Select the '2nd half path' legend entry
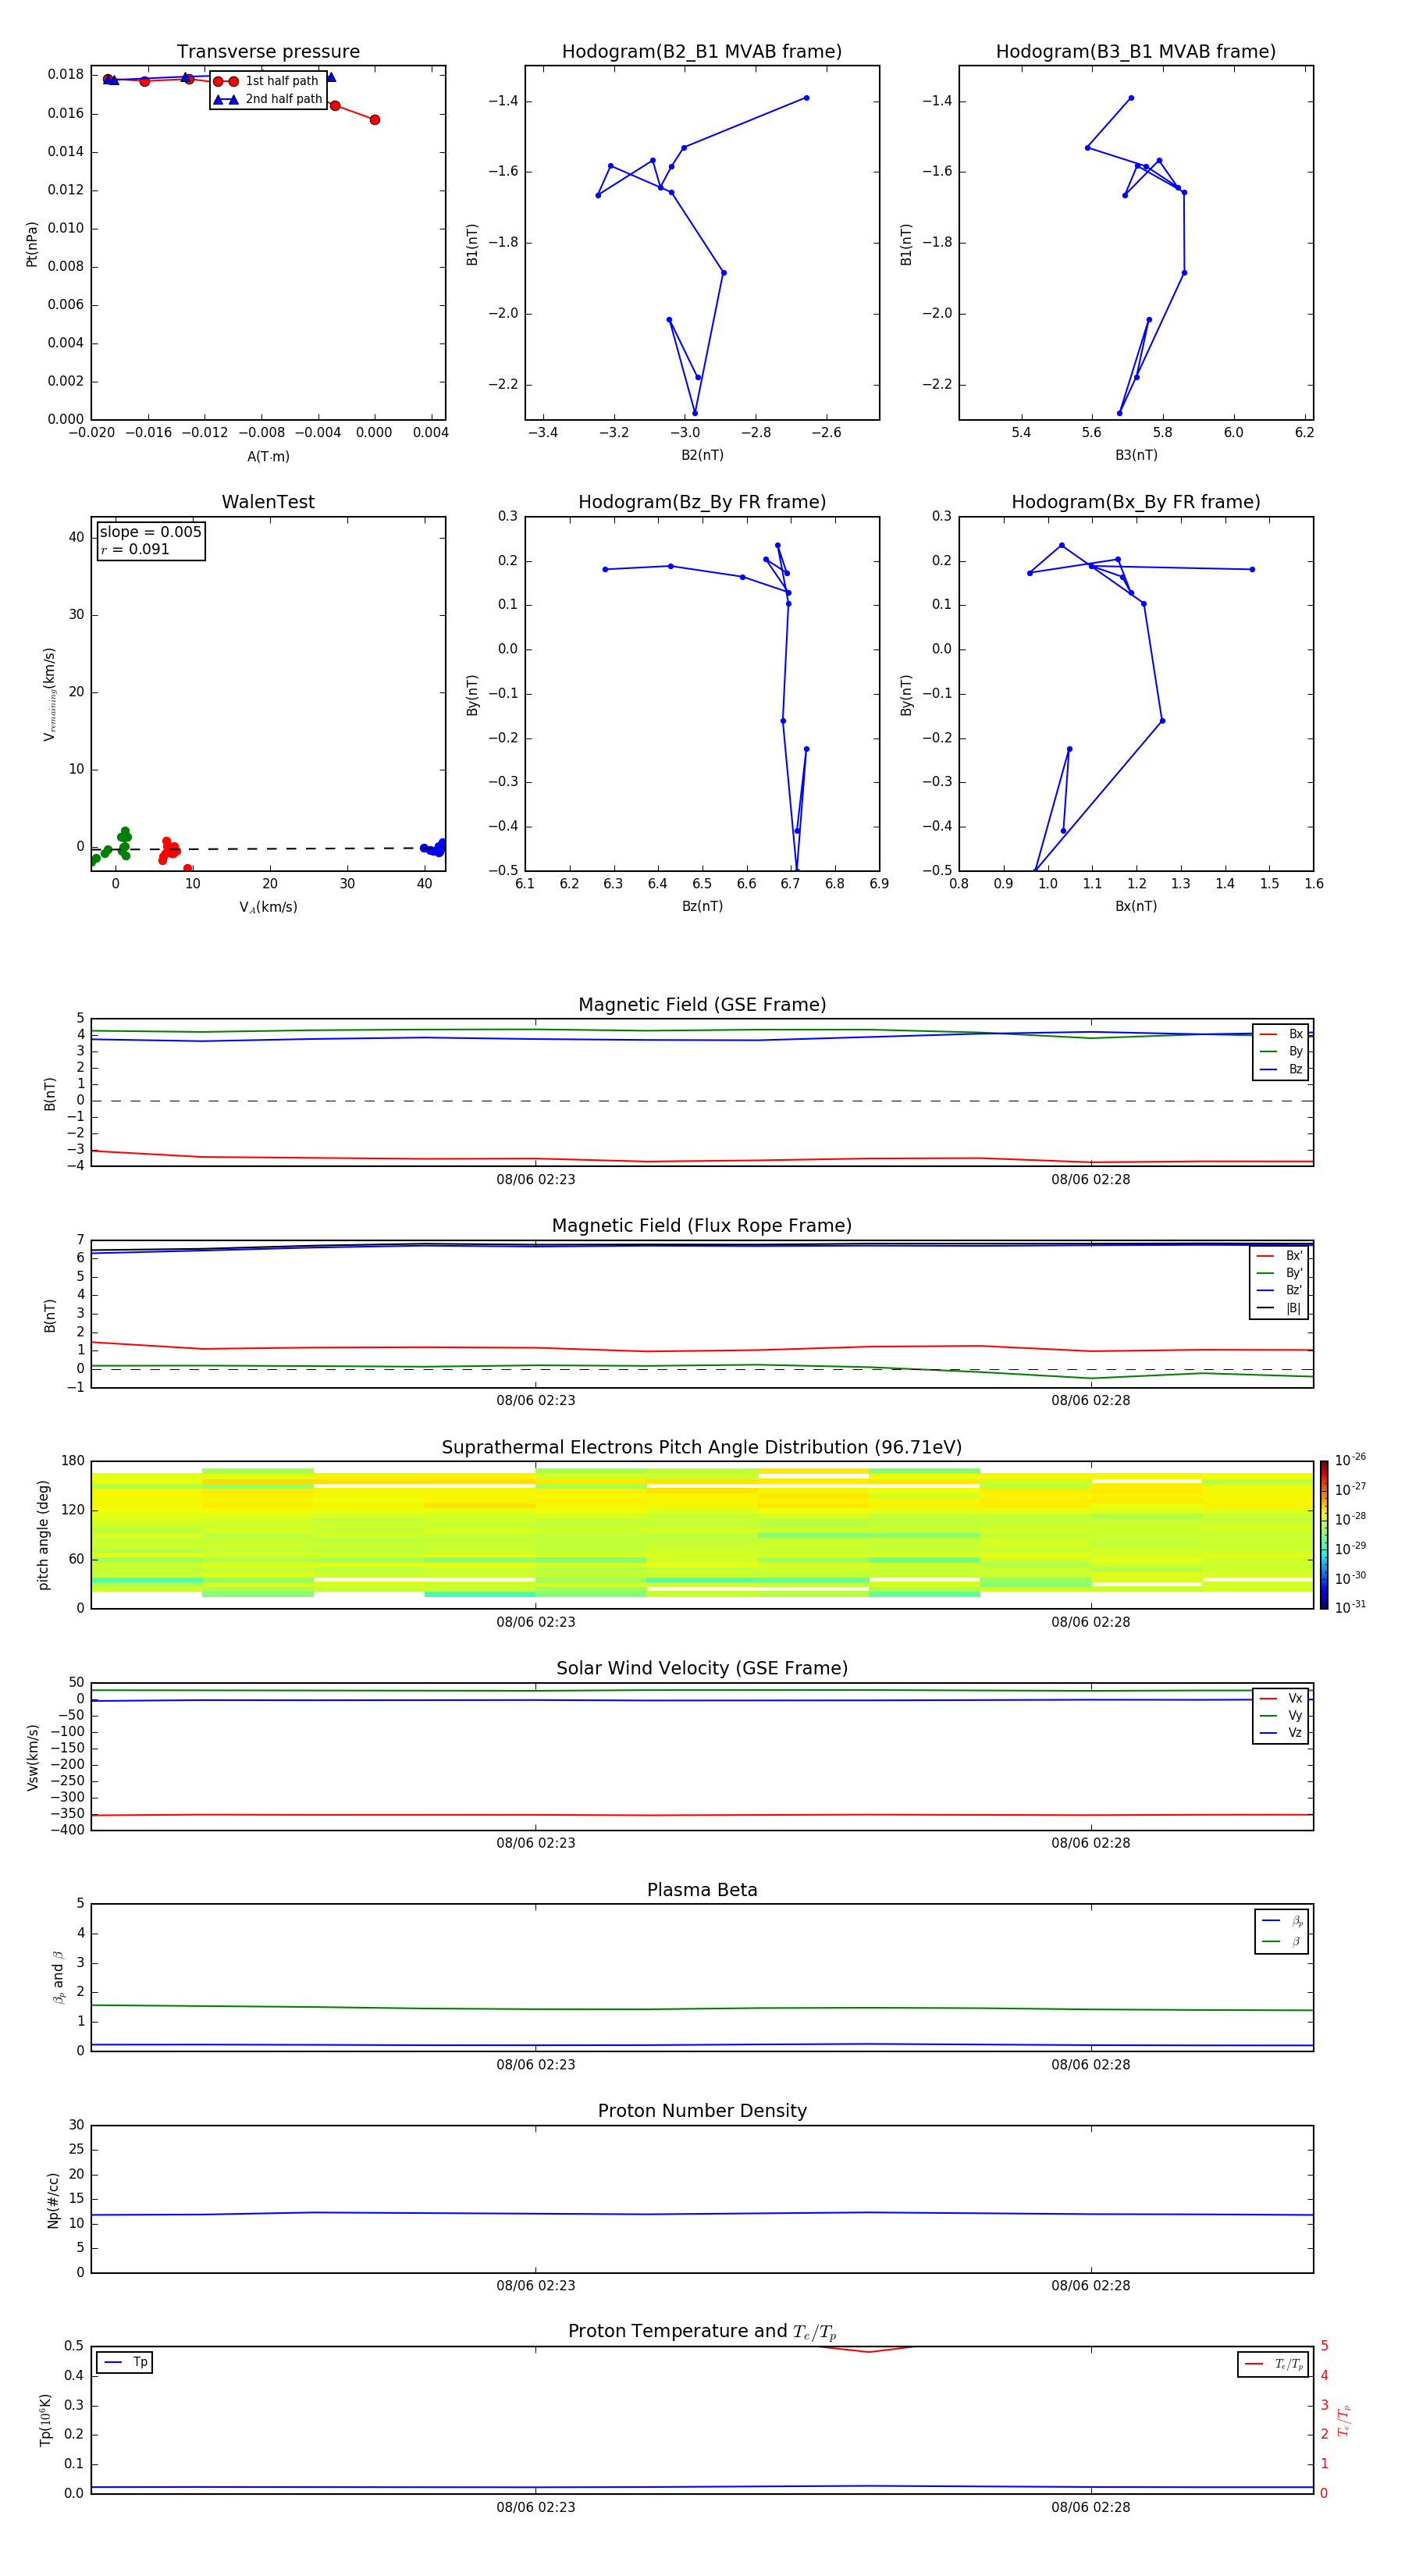The width and height of the screenshot is (1405, 2576). click(268, 99)
